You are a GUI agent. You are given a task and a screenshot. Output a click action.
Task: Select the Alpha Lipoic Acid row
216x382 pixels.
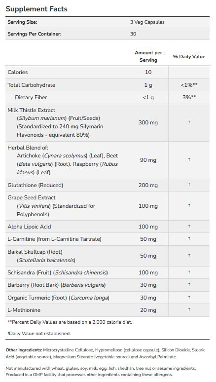(x=108, y=227)
